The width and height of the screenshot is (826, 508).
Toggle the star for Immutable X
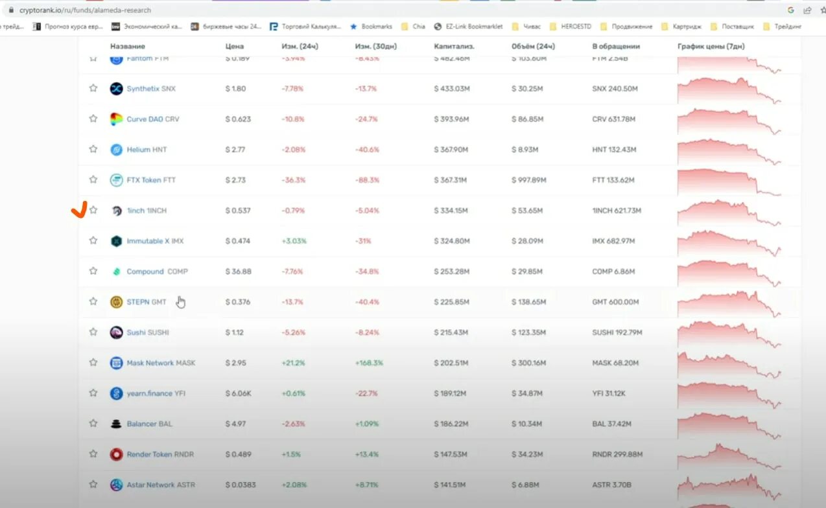[93, 240]
